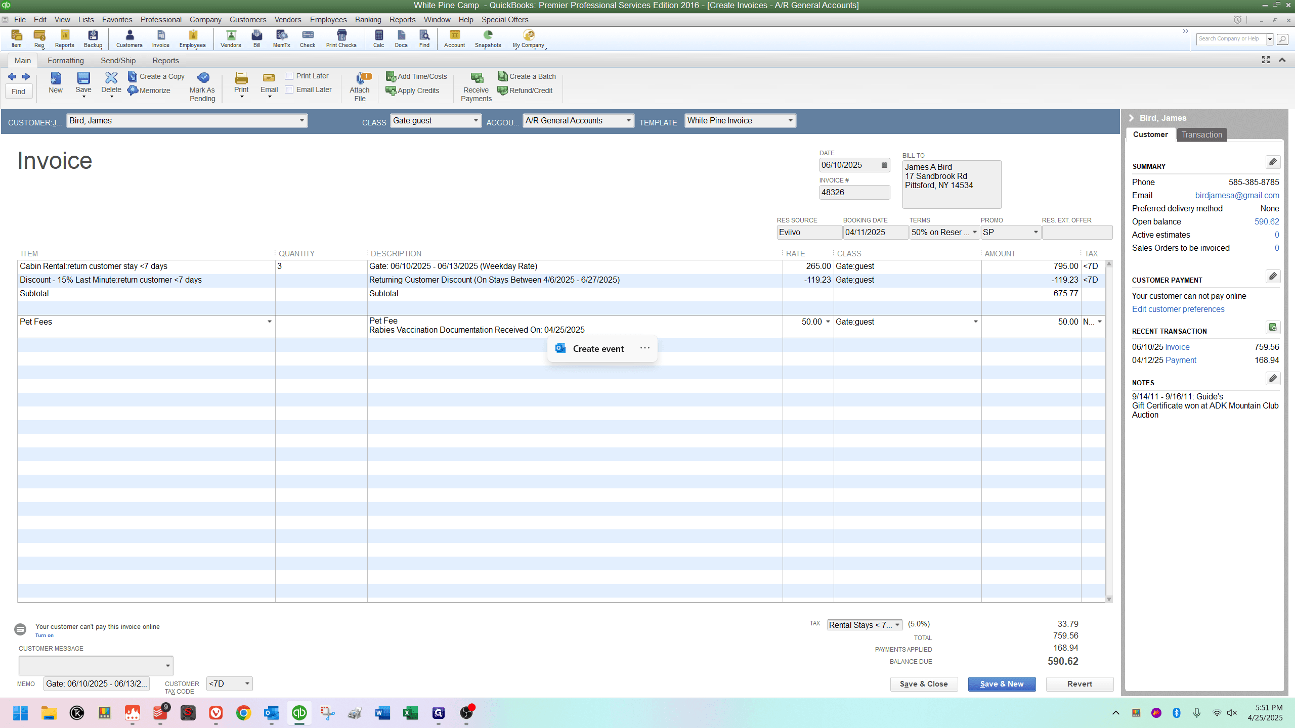Open the Print Checks icon
1295x728 pixels.
[341, 38]
